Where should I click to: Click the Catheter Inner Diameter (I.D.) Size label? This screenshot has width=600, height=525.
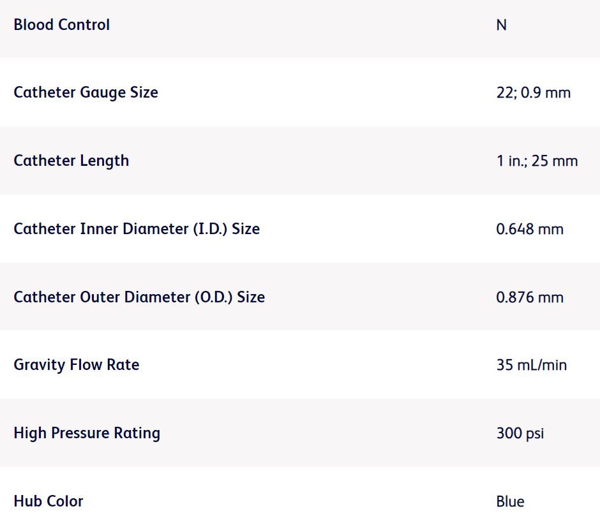[x=137, y=229]
